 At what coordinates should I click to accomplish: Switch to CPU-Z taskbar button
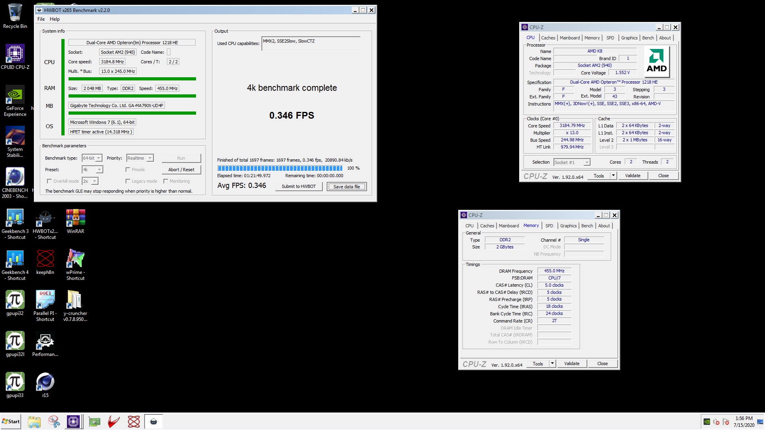coord(73,422)
